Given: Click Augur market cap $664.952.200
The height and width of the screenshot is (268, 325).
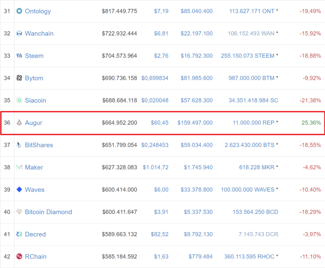Looking at the screenshot, I should point(120,123).
